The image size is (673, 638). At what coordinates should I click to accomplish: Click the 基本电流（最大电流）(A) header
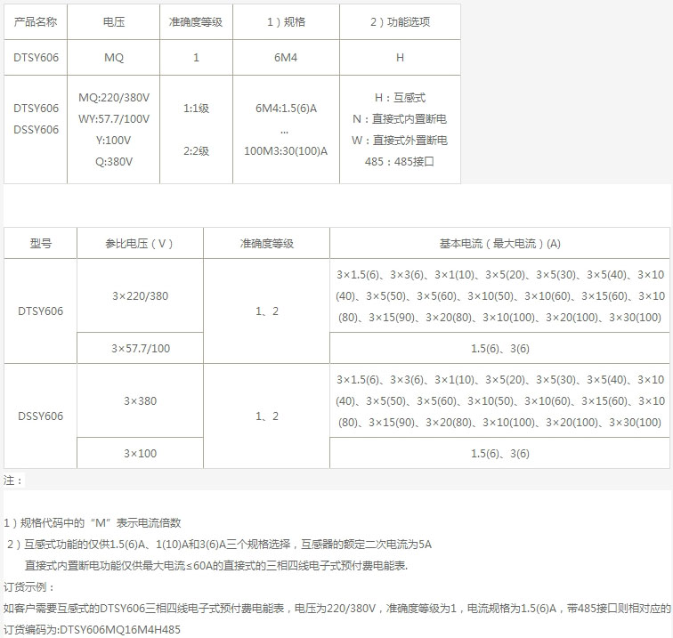(x=500, y=243)
